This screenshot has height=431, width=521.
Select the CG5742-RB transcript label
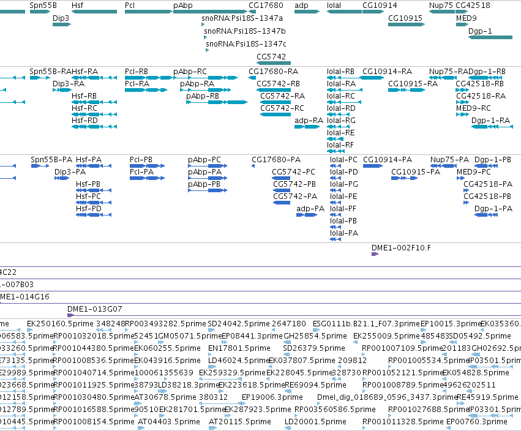[x=278, y=84]
